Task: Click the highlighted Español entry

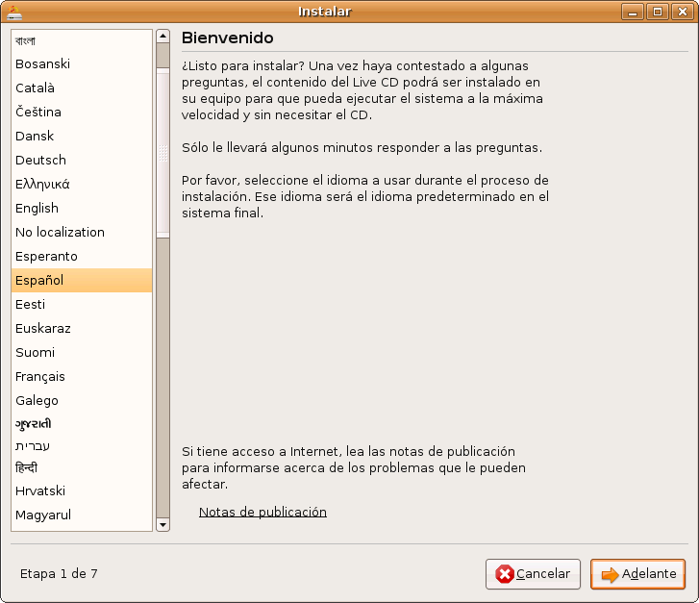Action: 82,281
